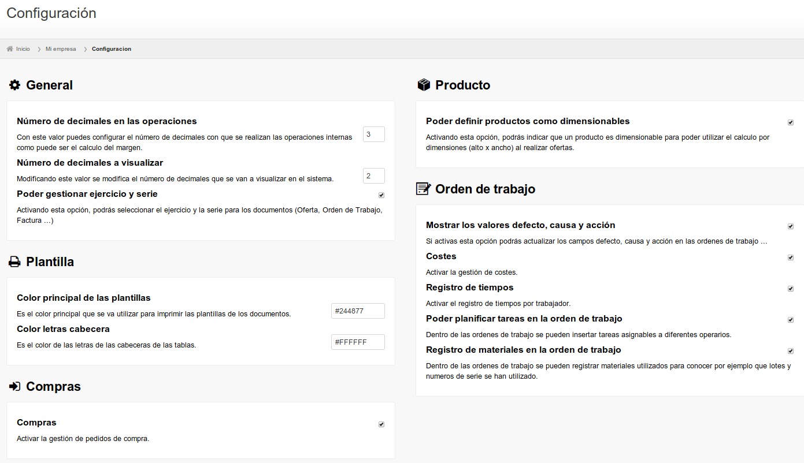Image resolution: width=804 pixels, height=463 pixels.
Task: Click the General section heading
Action: tap(50, 85)
